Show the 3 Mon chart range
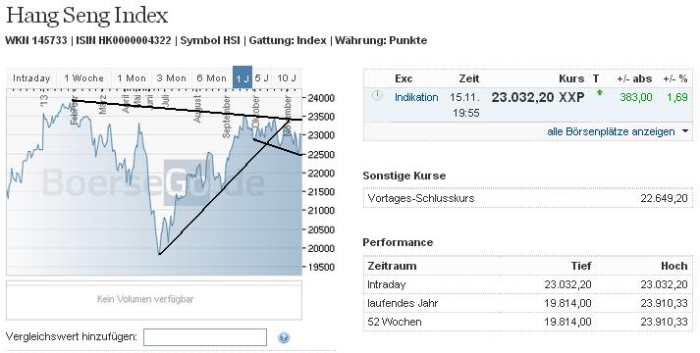Image resolution: width=700 pixels, height=353 pixels. (172, 78)
